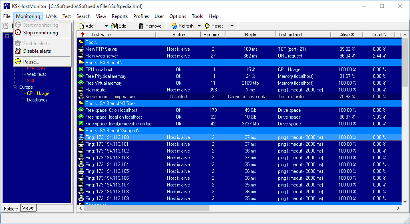
Task: Click Free space: C: on localhost icon
Action: pyautogui.click(x=81, y=110)
